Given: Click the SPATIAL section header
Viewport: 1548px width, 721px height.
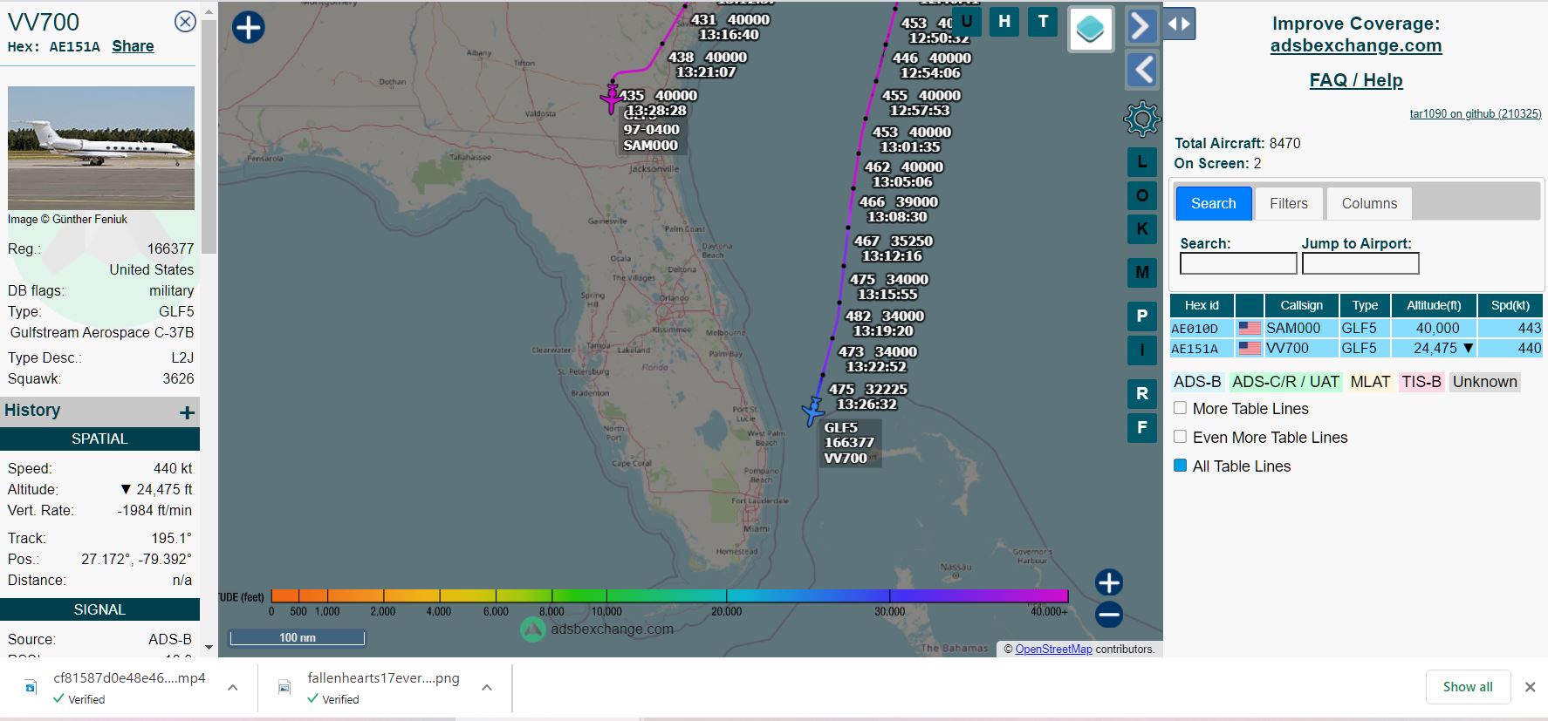Looking at the screenshot, I should pyautogui.click(x=99, y=439).
